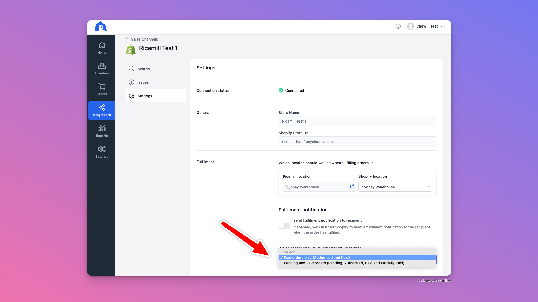The image size is (538, 302).
Task: Click the Store Name input field
Action: click(357, 121)
